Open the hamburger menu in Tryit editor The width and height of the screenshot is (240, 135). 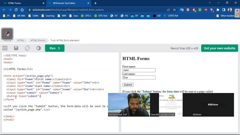click(5, 48)
